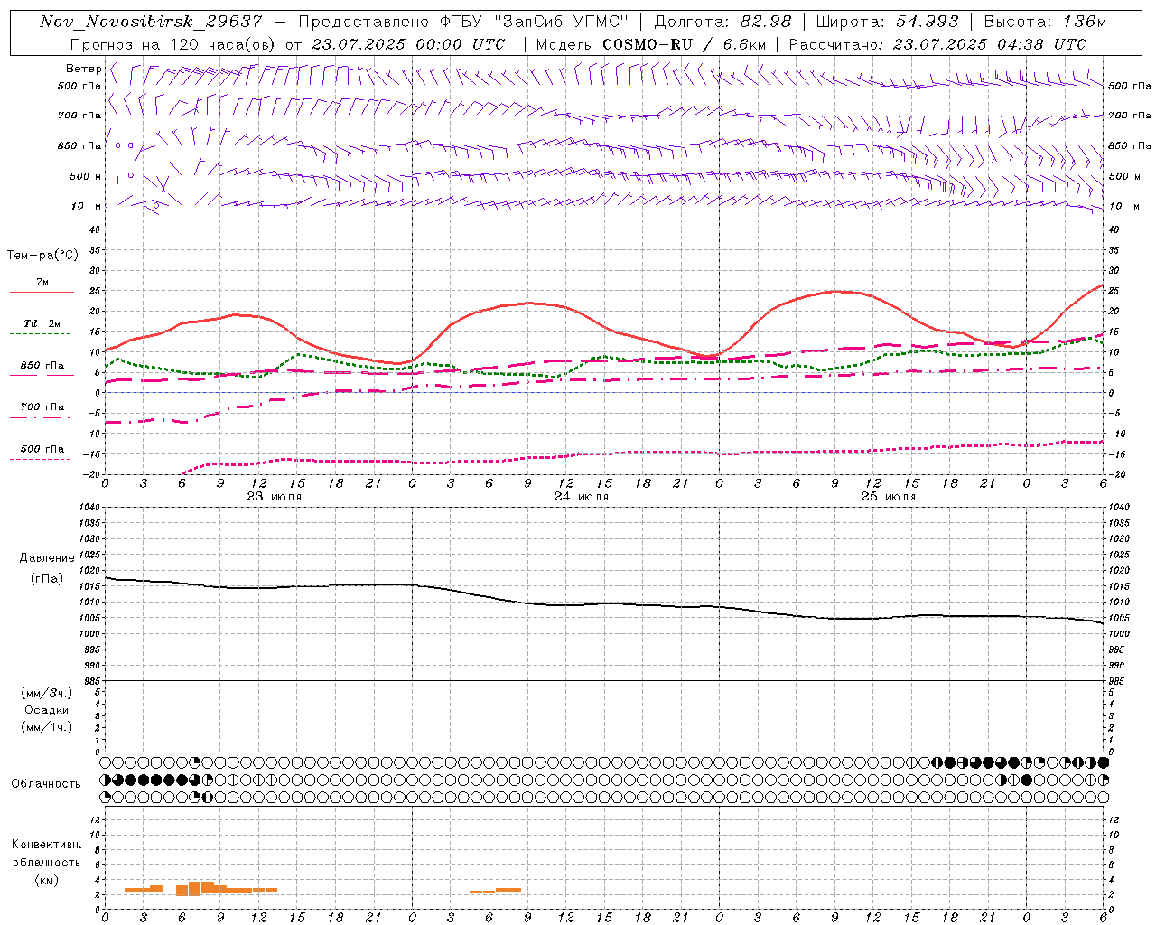Screen dimensions: 1156x925
Task: Click the left pressure axis value 1040
Action: [89, 507]
